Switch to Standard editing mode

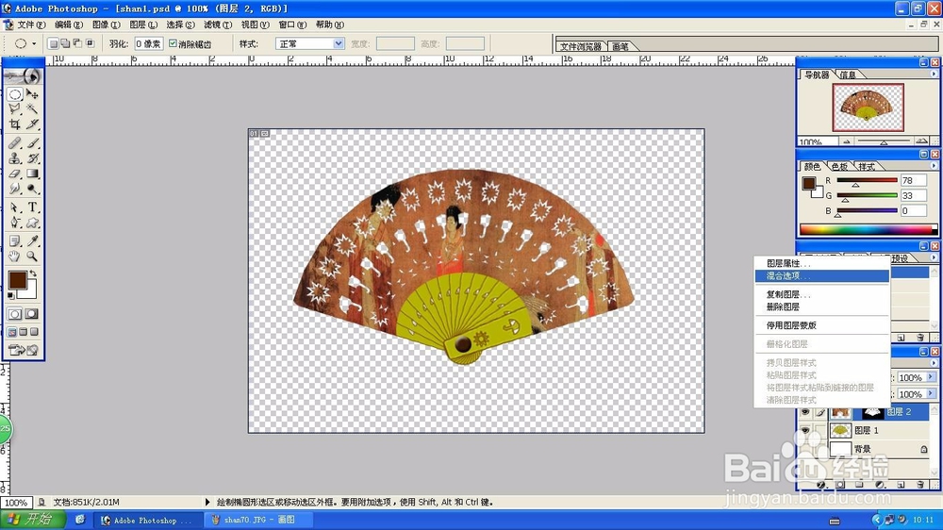coord(15,313)
